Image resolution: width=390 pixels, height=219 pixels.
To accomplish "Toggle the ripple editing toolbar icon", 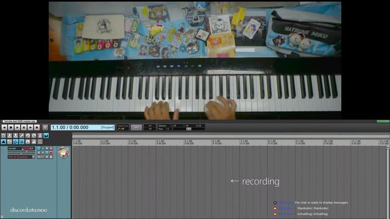I will point(10,142).
